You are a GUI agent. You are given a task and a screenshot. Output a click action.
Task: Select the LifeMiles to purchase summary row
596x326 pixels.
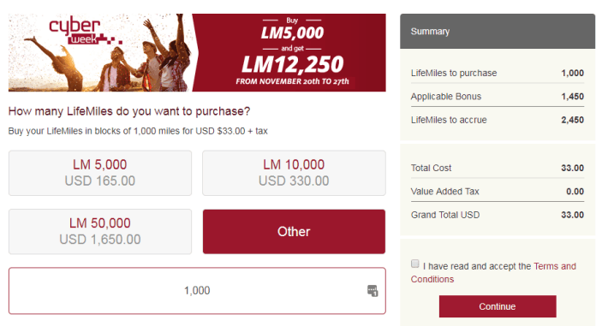pos(498,73)
